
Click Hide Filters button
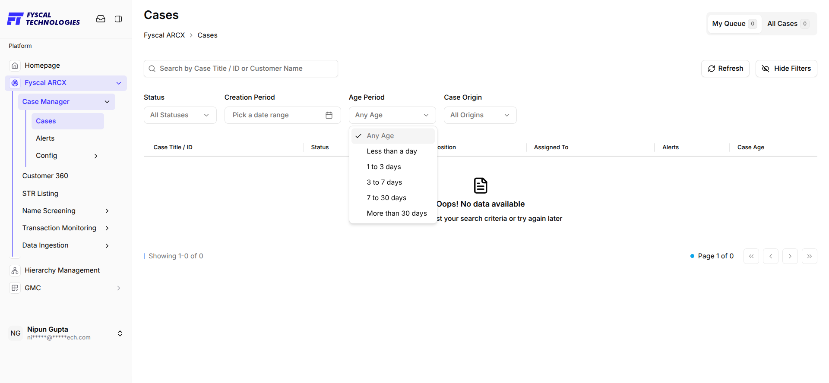point(786,69)
